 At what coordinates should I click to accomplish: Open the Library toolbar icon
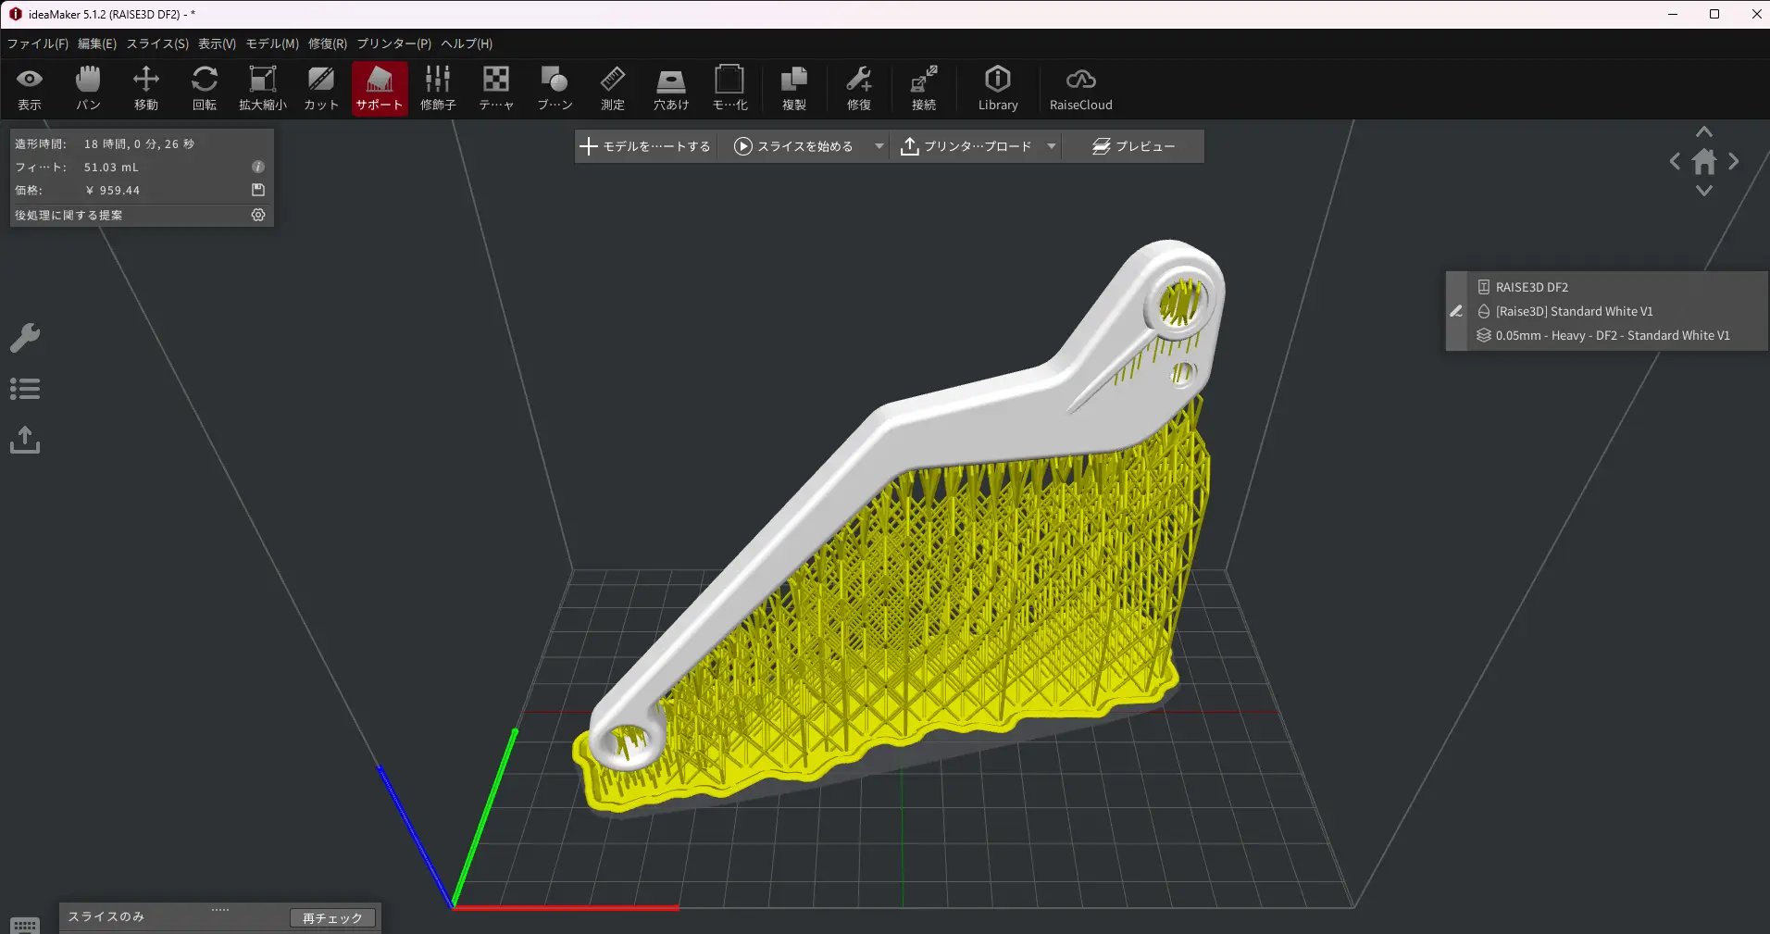coord(997,89)
